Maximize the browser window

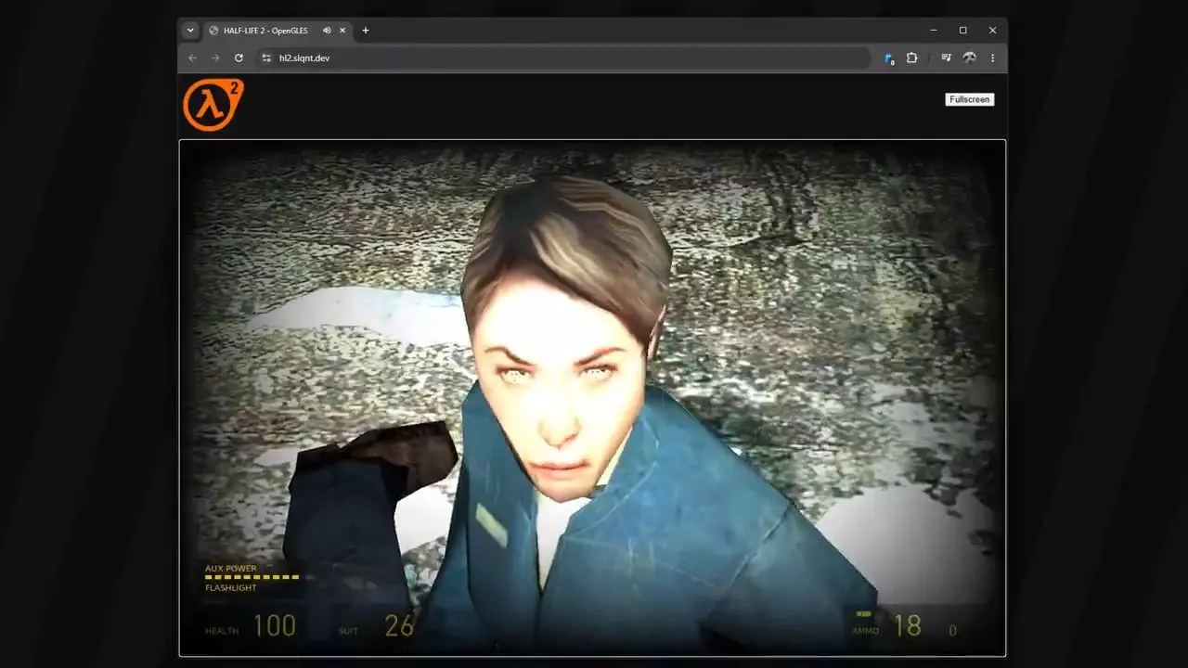[x=963, y=31]
